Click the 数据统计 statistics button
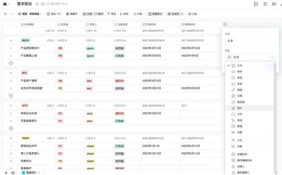 pos(155,14)
